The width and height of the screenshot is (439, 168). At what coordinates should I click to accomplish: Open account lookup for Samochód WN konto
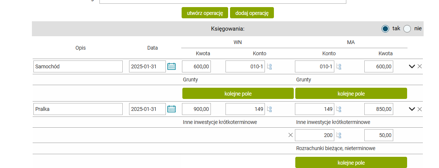click(269, 67)
